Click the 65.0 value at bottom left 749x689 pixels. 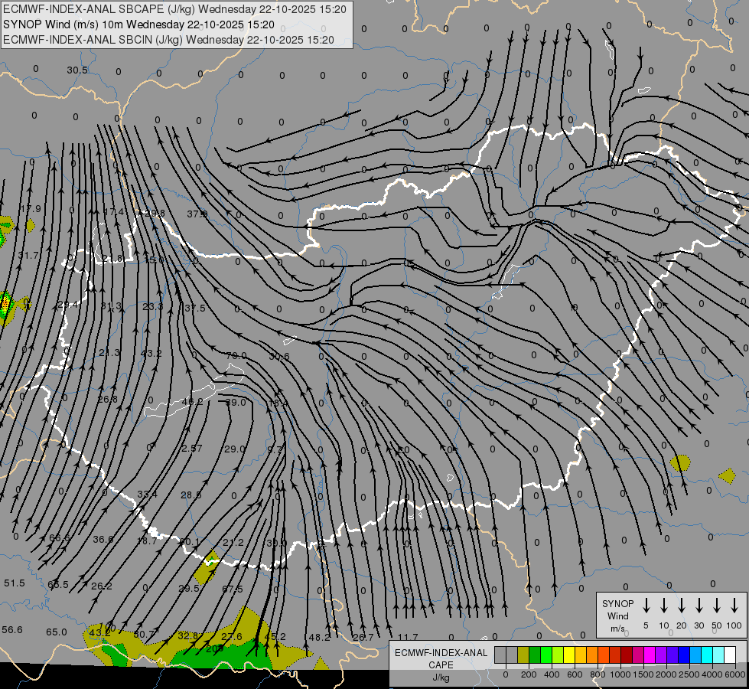click(57, 632)
